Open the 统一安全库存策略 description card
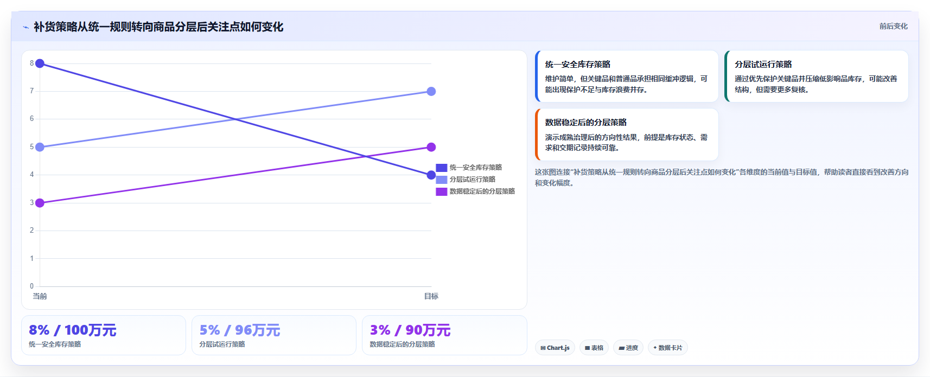This screenshot has width=930, height=377. point(627,76)
